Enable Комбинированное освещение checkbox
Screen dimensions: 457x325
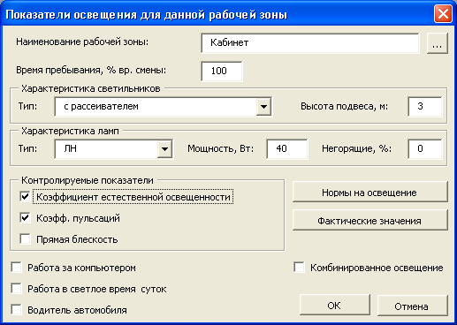299,268
